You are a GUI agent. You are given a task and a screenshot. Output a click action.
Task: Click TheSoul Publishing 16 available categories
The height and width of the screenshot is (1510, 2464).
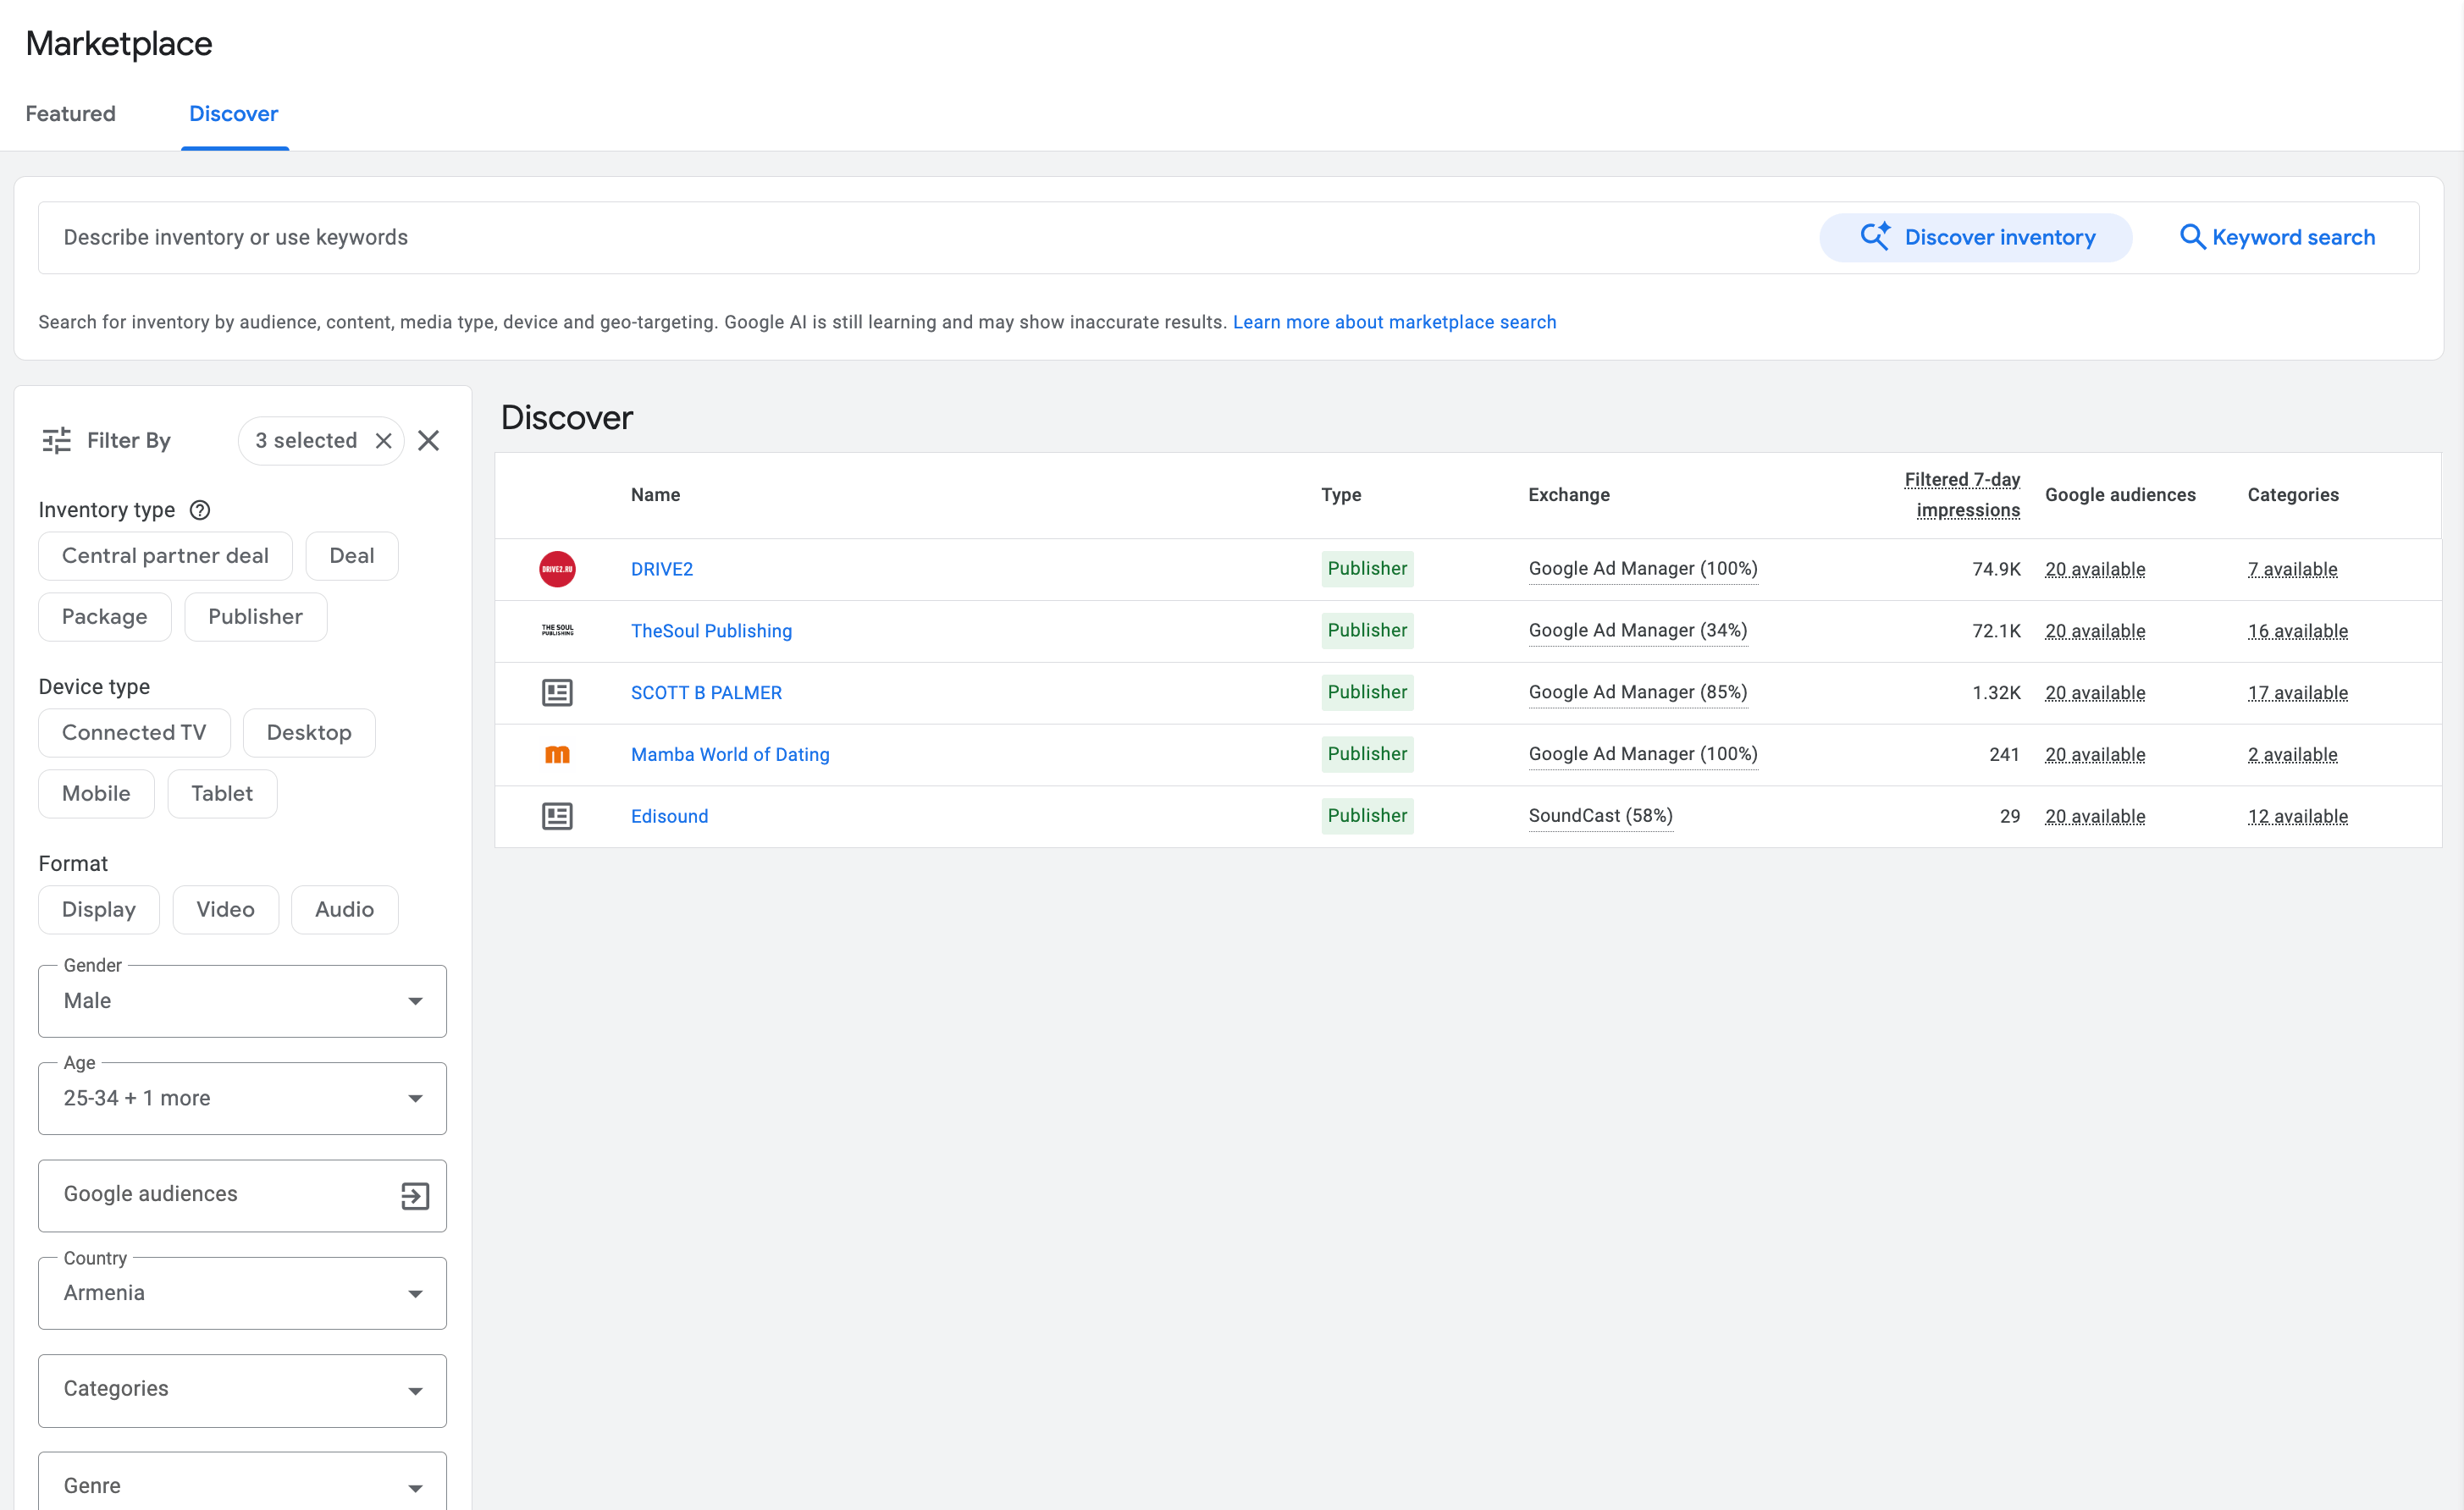2297,631
